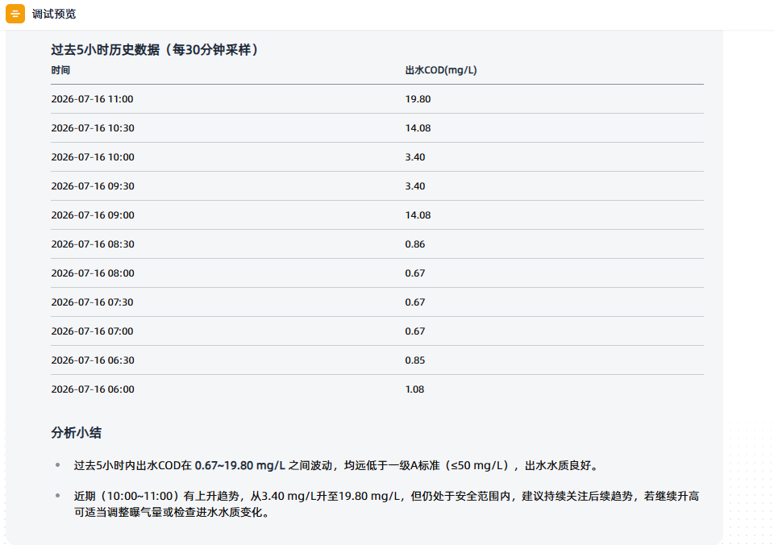Select the 2026-07-16 10:00 time cell
Viewport: 774px width, 545px height.
tap(93, 157)
